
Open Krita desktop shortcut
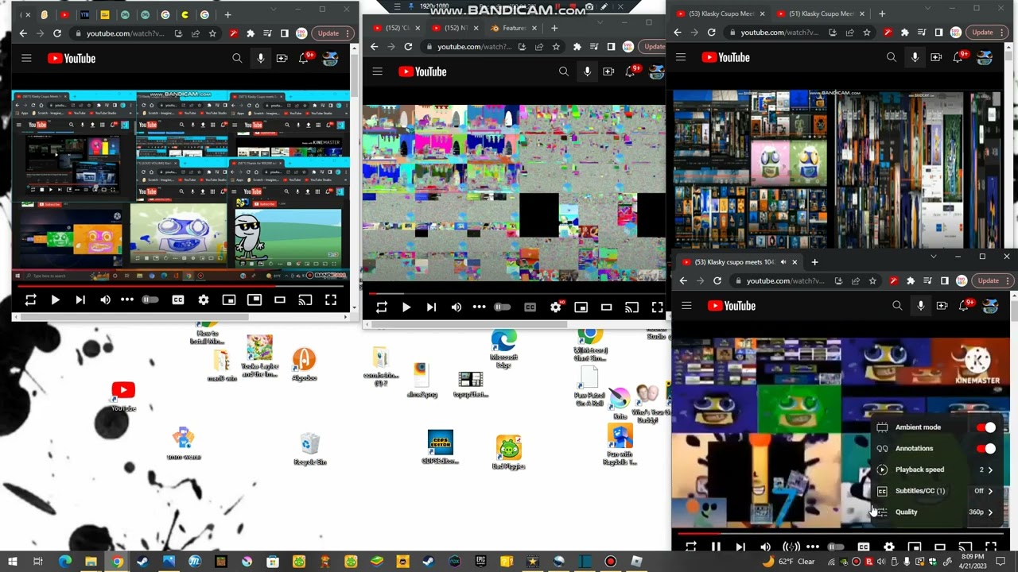(620, 403)
